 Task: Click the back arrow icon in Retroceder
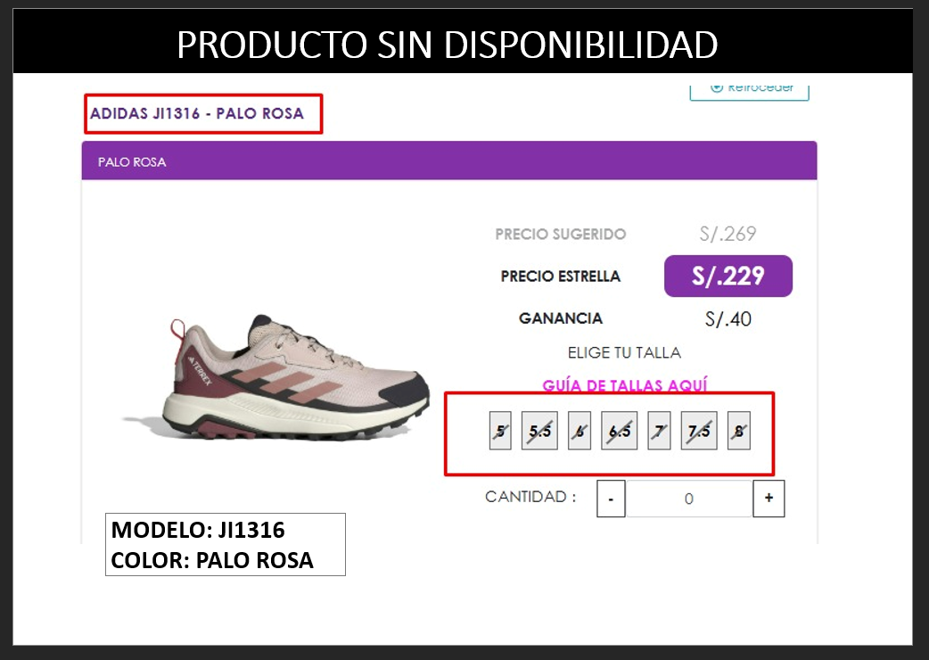point(717,87)
